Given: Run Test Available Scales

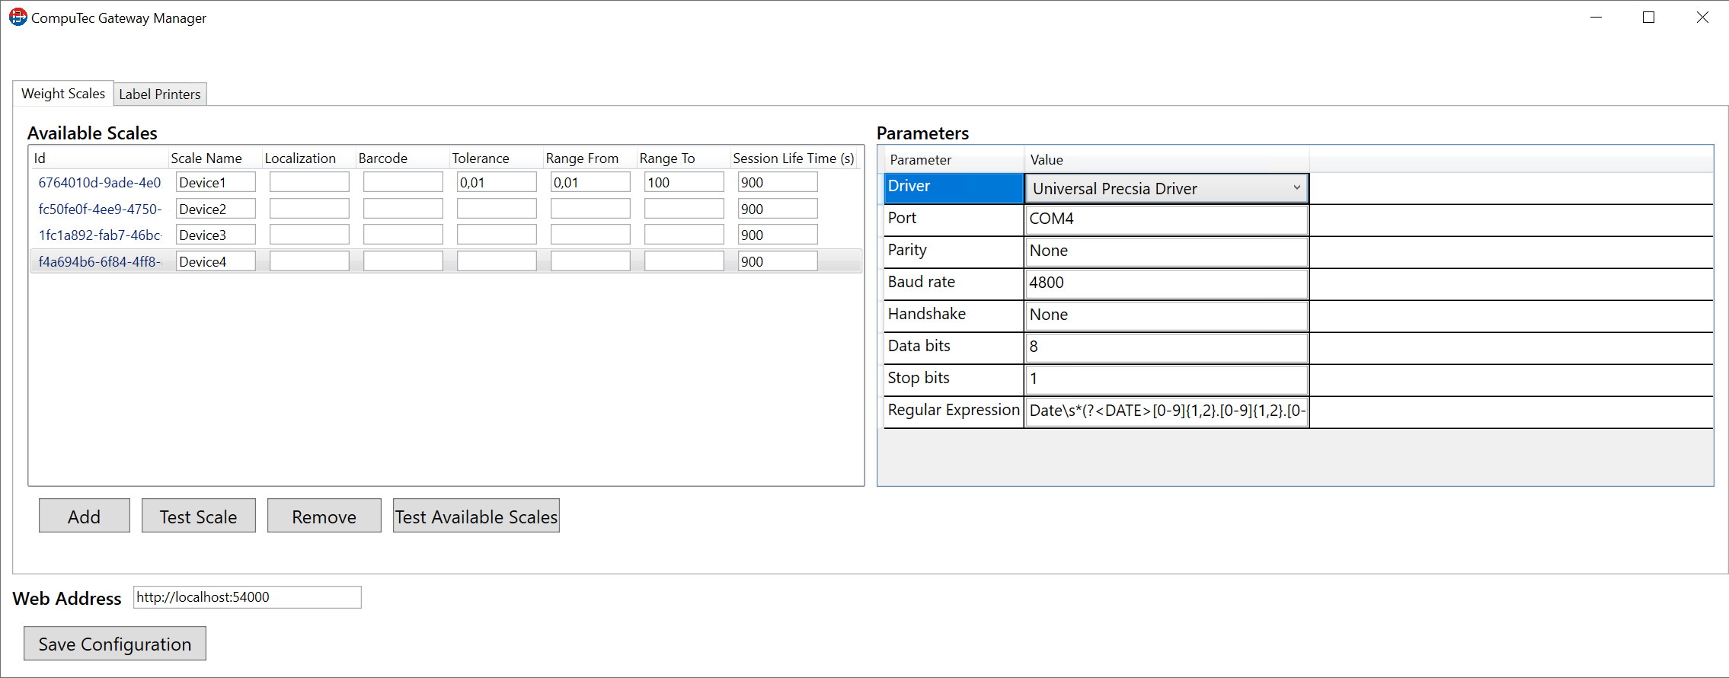Looking at the screenshot, I should (x=476, y=516).
